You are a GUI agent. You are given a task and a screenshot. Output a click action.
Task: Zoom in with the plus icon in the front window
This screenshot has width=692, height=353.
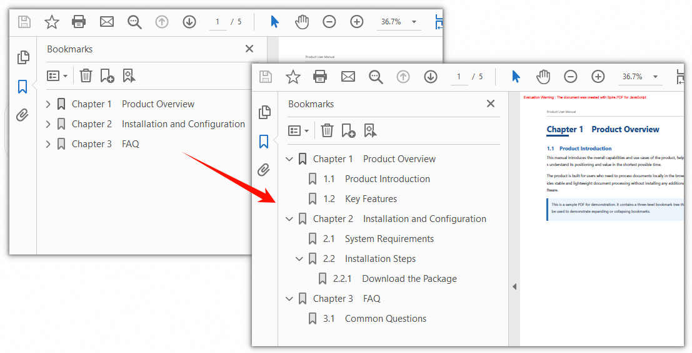[x=598, y=77]
